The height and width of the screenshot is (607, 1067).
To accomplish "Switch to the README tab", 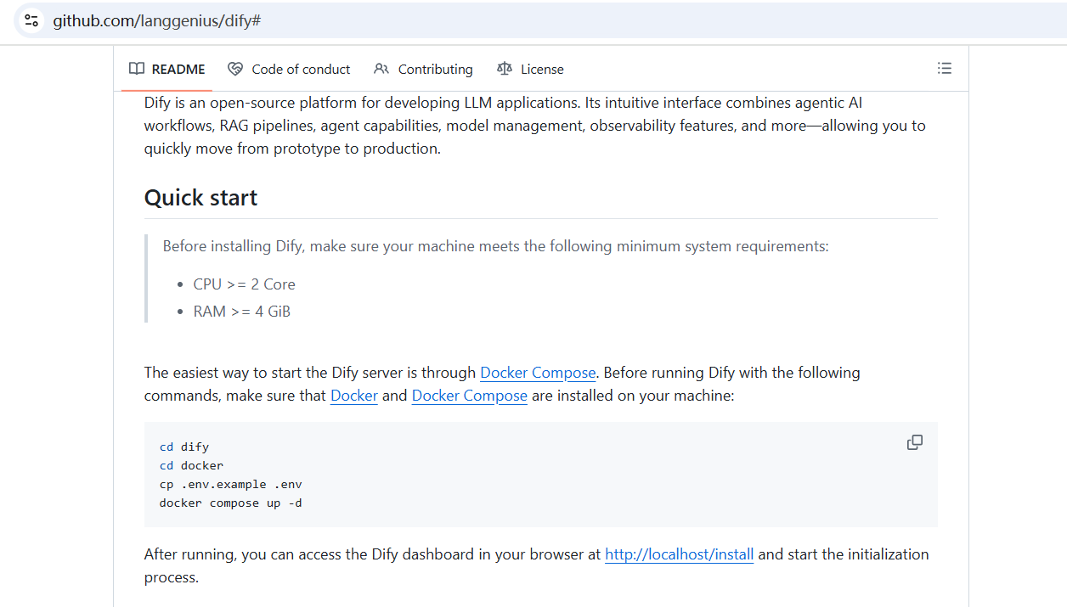I will pos(167,69).
